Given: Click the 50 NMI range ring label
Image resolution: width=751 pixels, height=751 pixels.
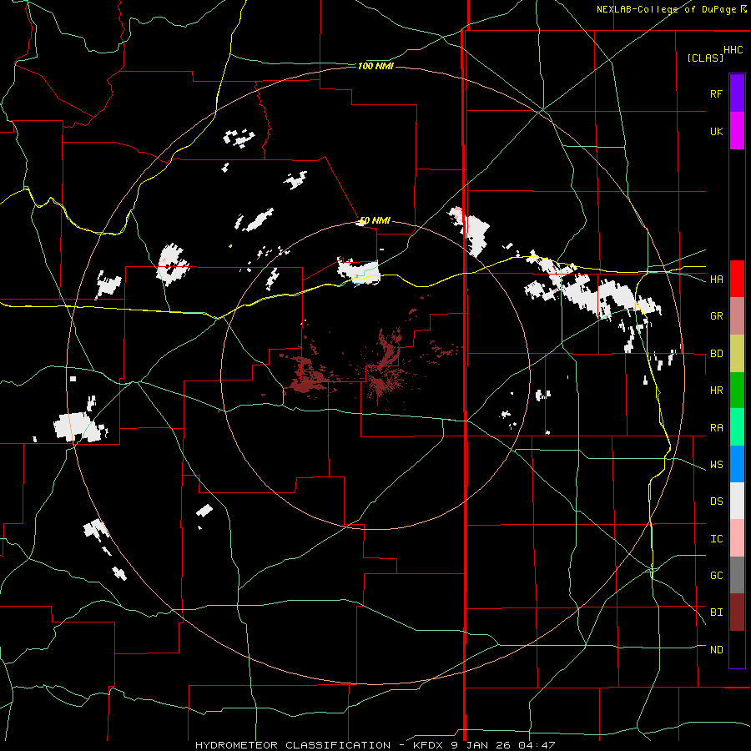Looking at the screenshot, I should pyautogui.click(x=375, y=221).
